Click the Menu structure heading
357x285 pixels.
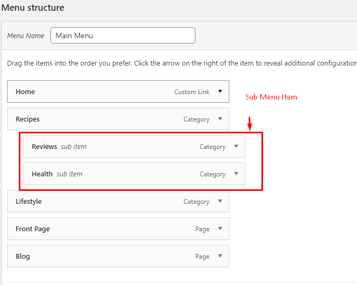pyautogui.click(x=33, y=8)
